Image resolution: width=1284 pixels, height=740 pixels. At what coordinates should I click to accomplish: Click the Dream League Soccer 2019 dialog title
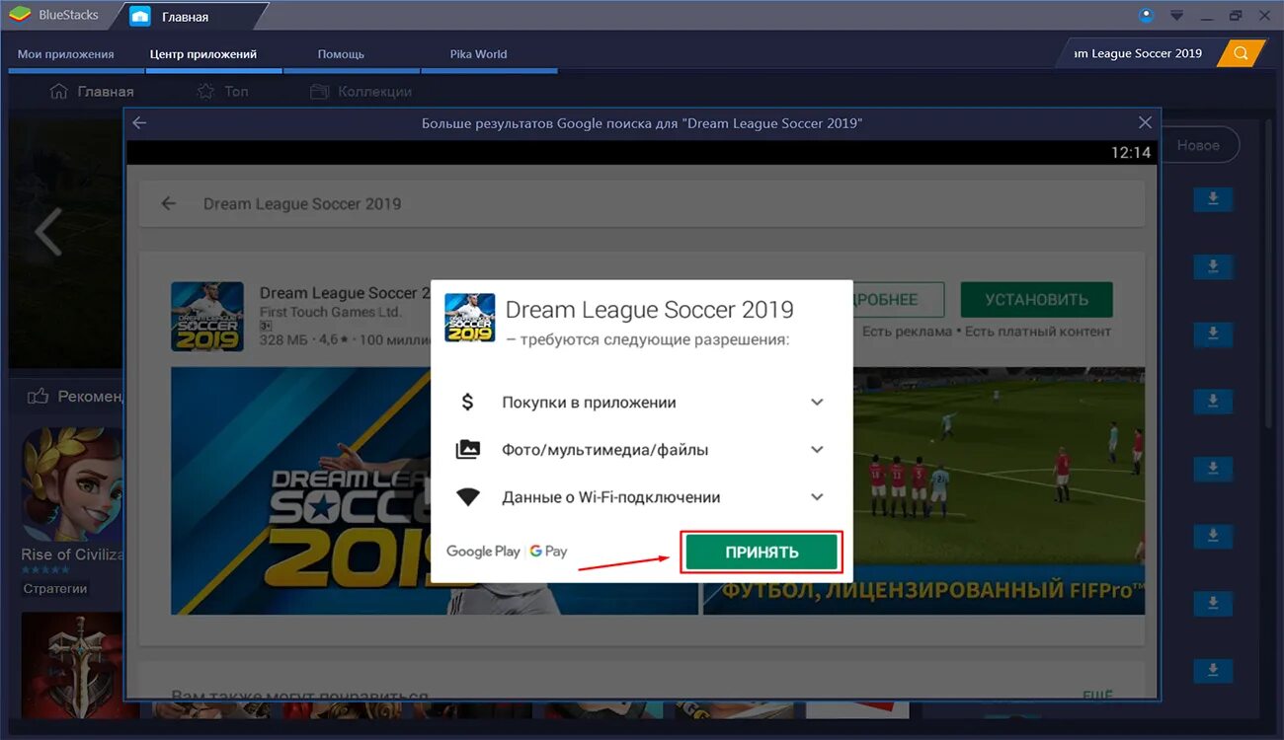click(650, 310)
